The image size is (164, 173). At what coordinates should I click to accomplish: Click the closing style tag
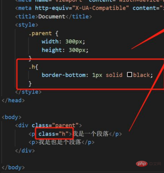pos(28,92)
